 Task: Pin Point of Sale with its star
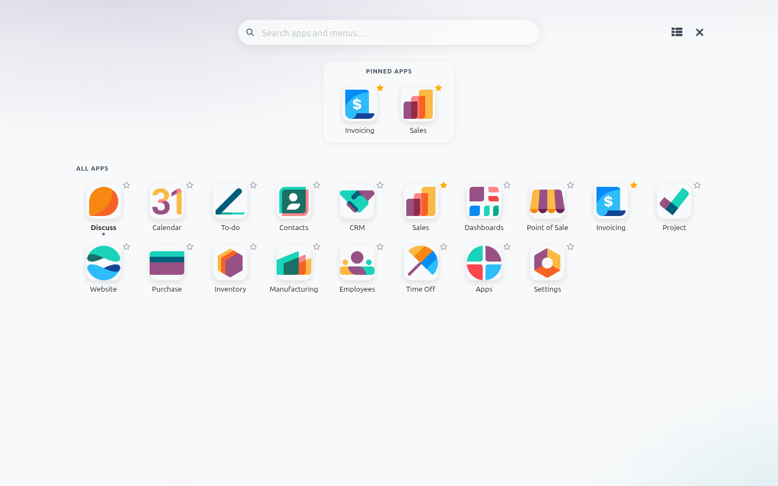pos(571,185)
